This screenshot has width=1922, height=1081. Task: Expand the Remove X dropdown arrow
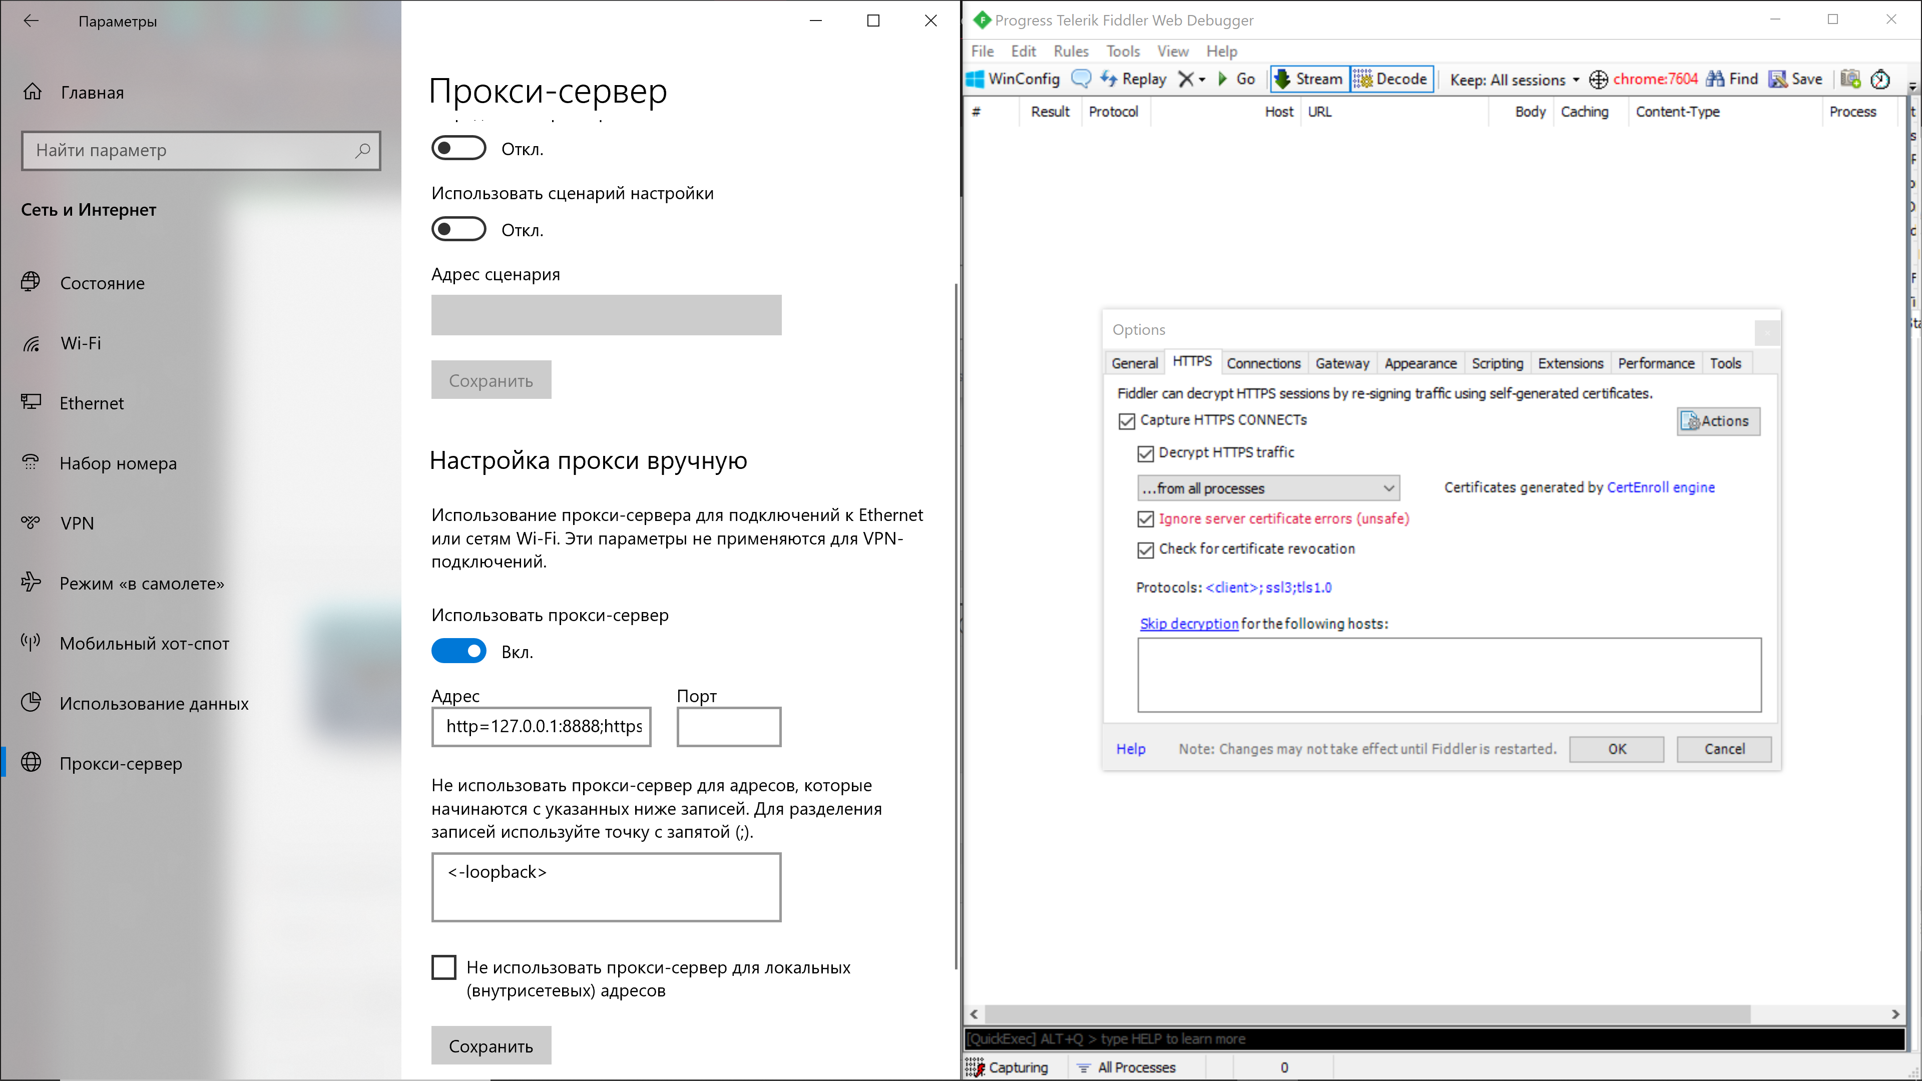click(x=1202, y=80)
